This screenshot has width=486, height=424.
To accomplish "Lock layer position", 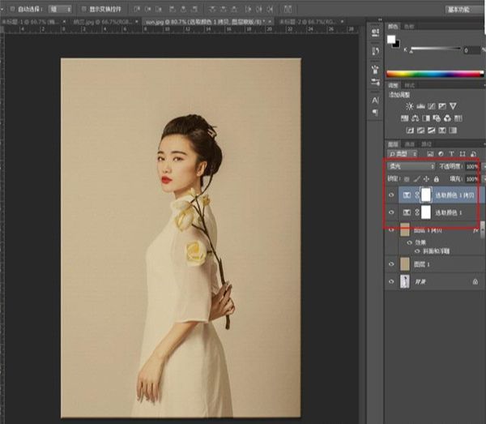I will pyautogui.click(x=427, y=179).
